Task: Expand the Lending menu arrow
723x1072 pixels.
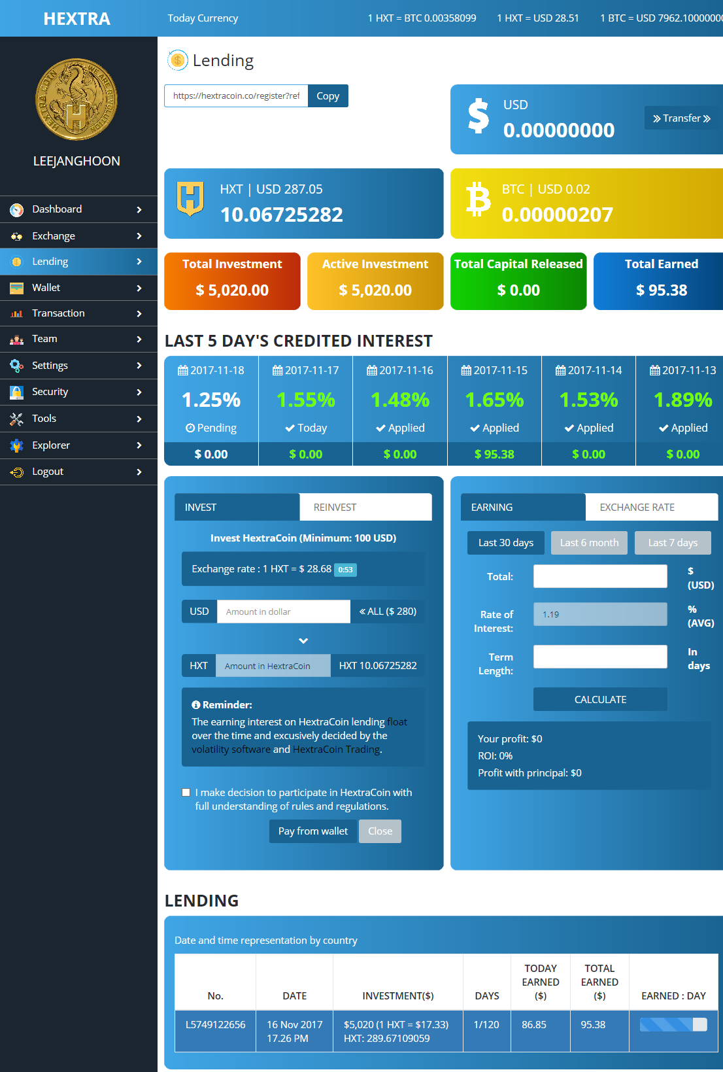Action: 139,262
